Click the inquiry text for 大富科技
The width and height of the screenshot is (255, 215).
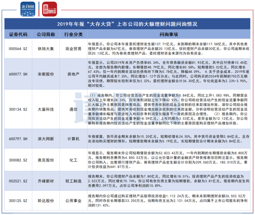168,109
